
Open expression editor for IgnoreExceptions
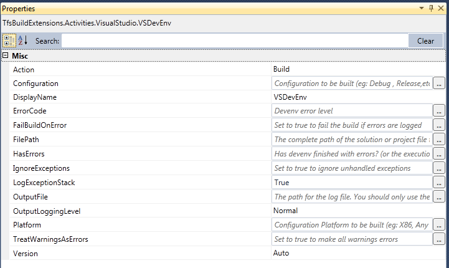click(x=439, y=168)
